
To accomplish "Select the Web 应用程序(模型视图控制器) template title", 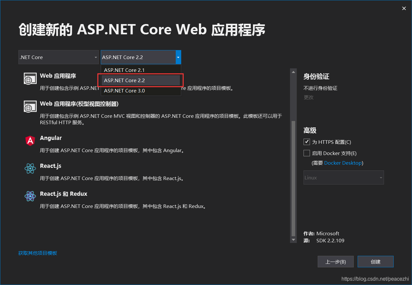I will click(79, 104).
